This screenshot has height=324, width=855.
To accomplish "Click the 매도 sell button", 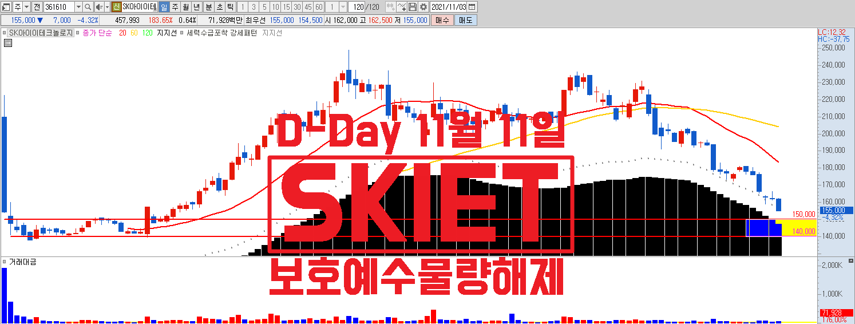I will tap(465, 20).
